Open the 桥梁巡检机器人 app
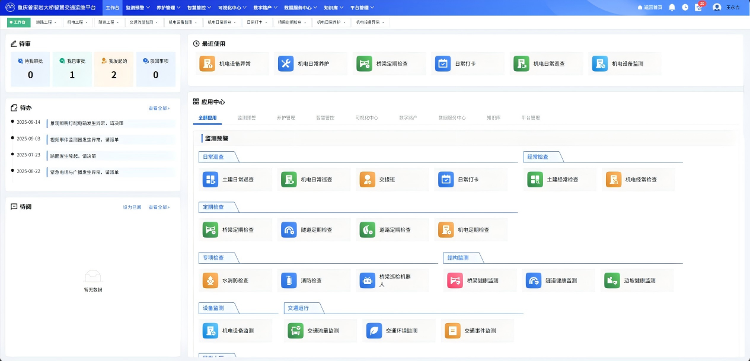 (x=392, y=280)
